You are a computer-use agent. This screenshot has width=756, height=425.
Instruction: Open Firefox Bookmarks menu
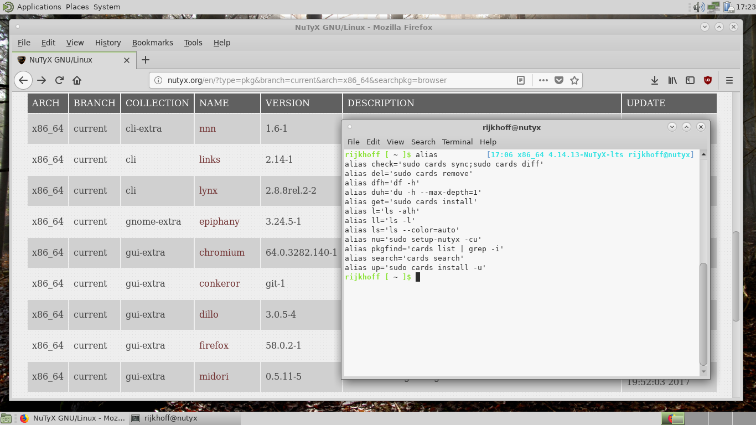pos(152,43)
